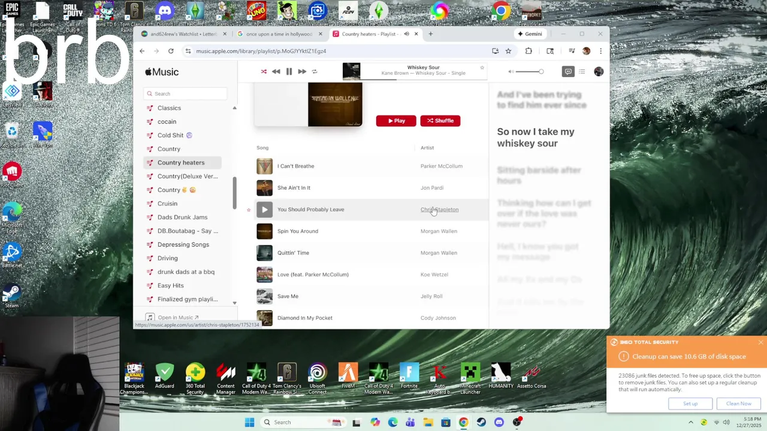Click the red Play button
This screenshot has height=431, width=767.
396,121
